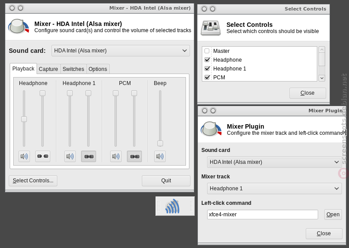Open Sound card dropdown in Mixer window
349x248 pixels.
click(x=121, y=51)
